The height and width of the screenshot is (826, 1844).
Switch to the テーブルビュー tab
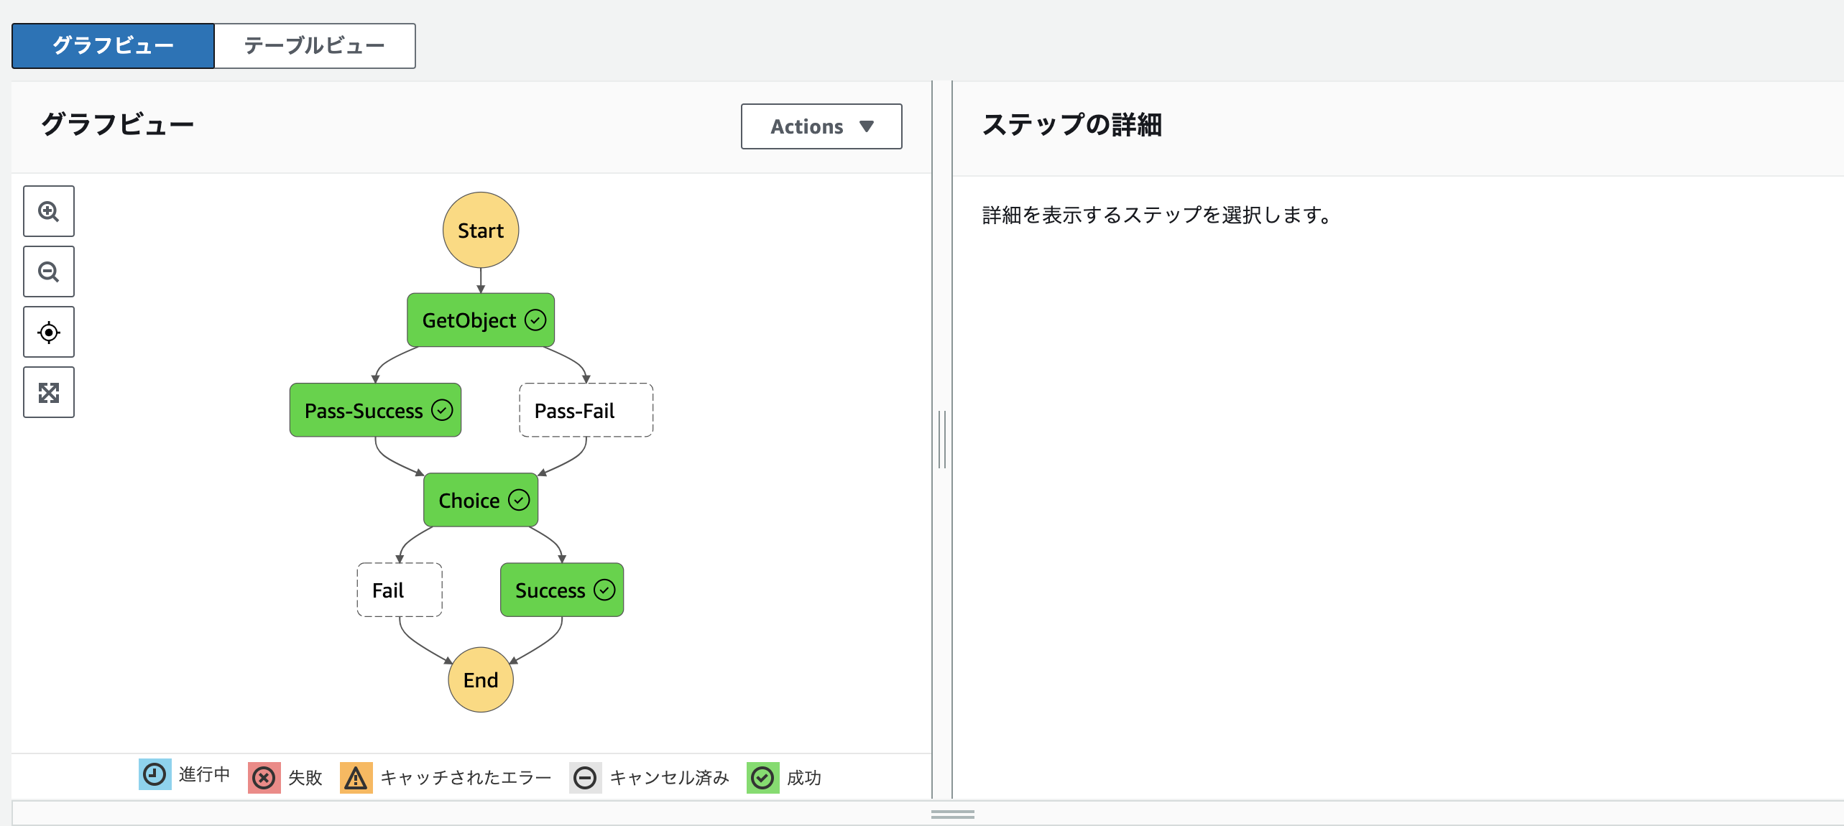point(314,46)
